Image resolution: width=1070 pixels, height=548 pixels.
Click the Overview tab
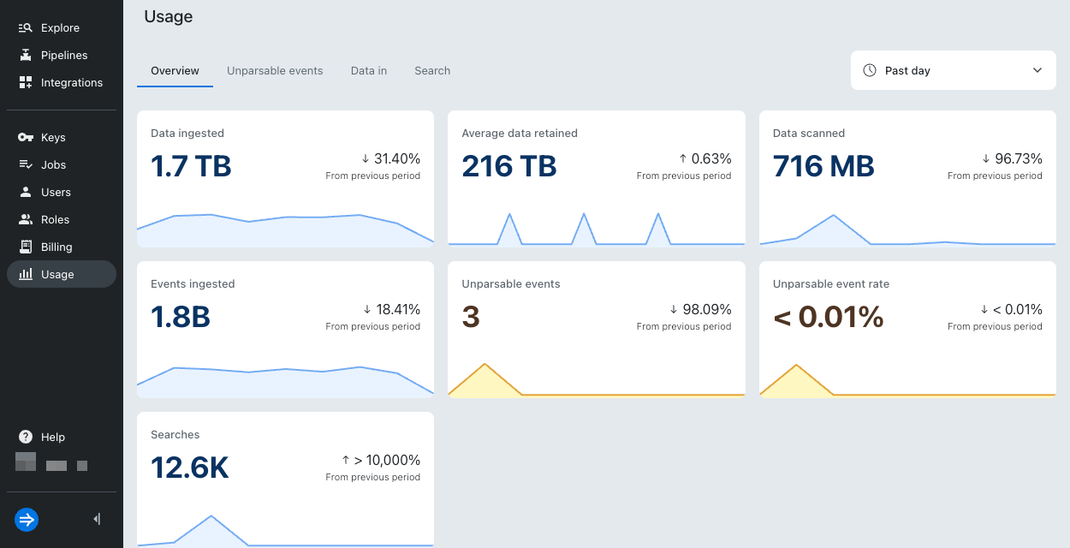coord(175,70)
